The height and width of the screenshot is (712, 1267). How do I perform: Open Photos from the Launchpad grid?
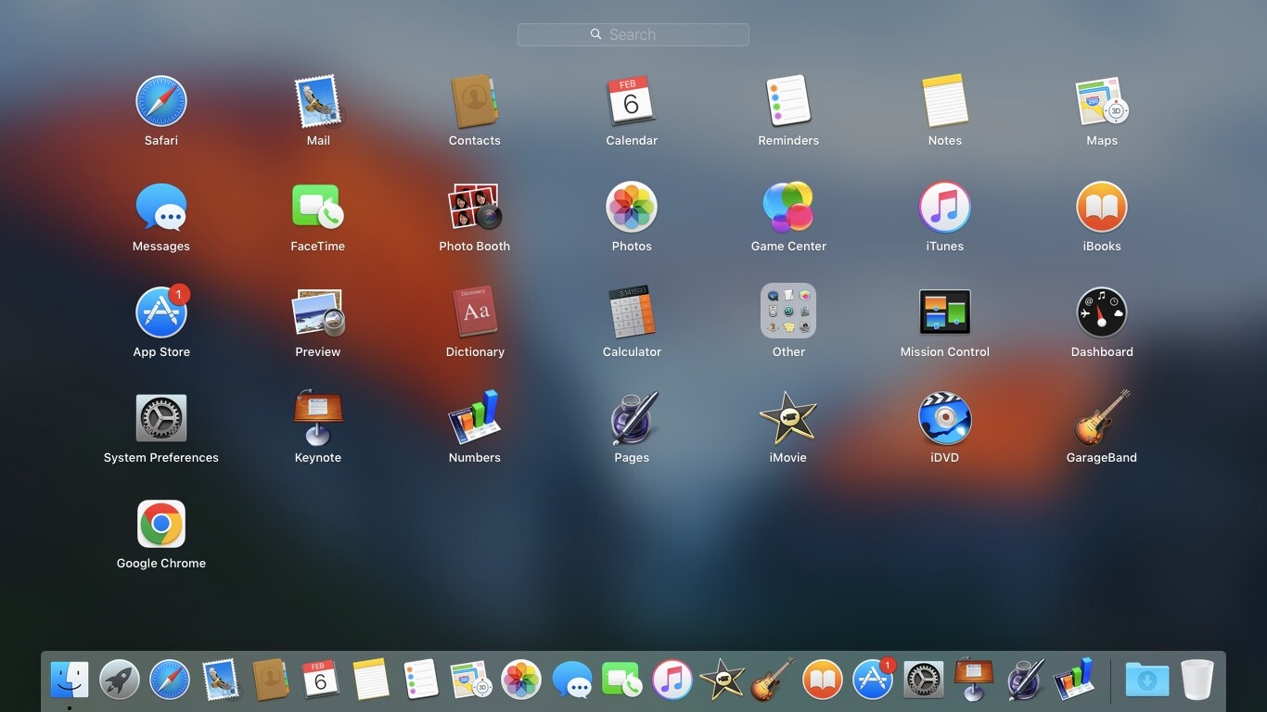(x=632, y=207)
